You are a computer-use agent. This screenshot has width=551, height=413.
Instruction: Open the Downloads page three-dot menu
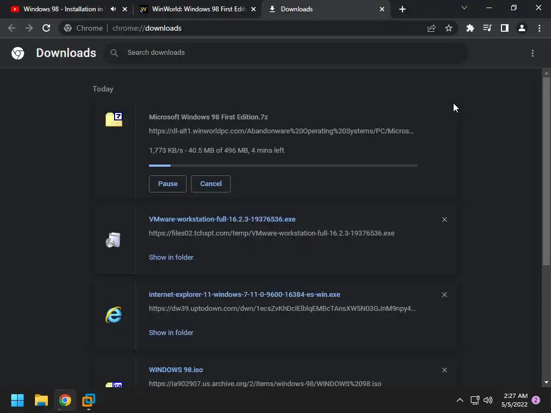pos(533,53)
